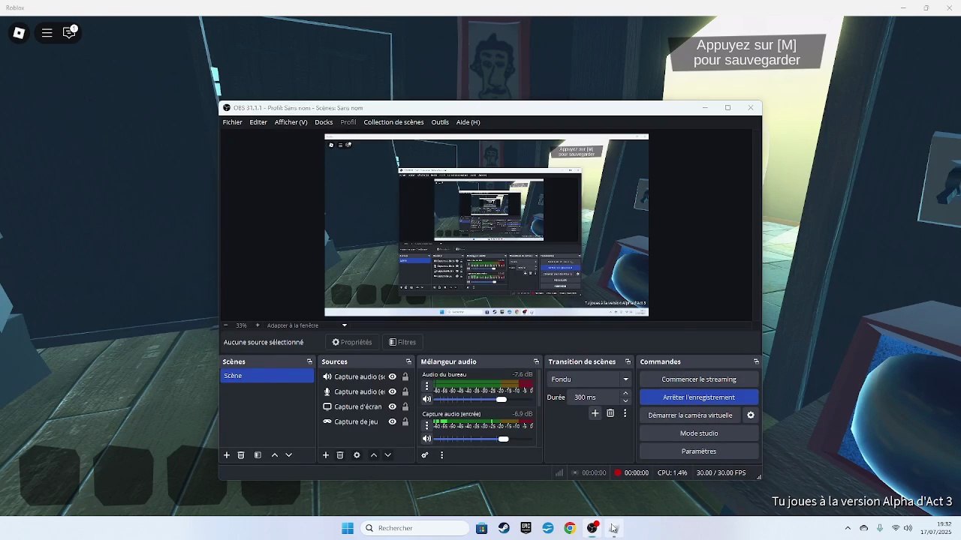The image size is (961, 540).
Task: Hide the Capture d'écran source
Action: tap(392, 406)
